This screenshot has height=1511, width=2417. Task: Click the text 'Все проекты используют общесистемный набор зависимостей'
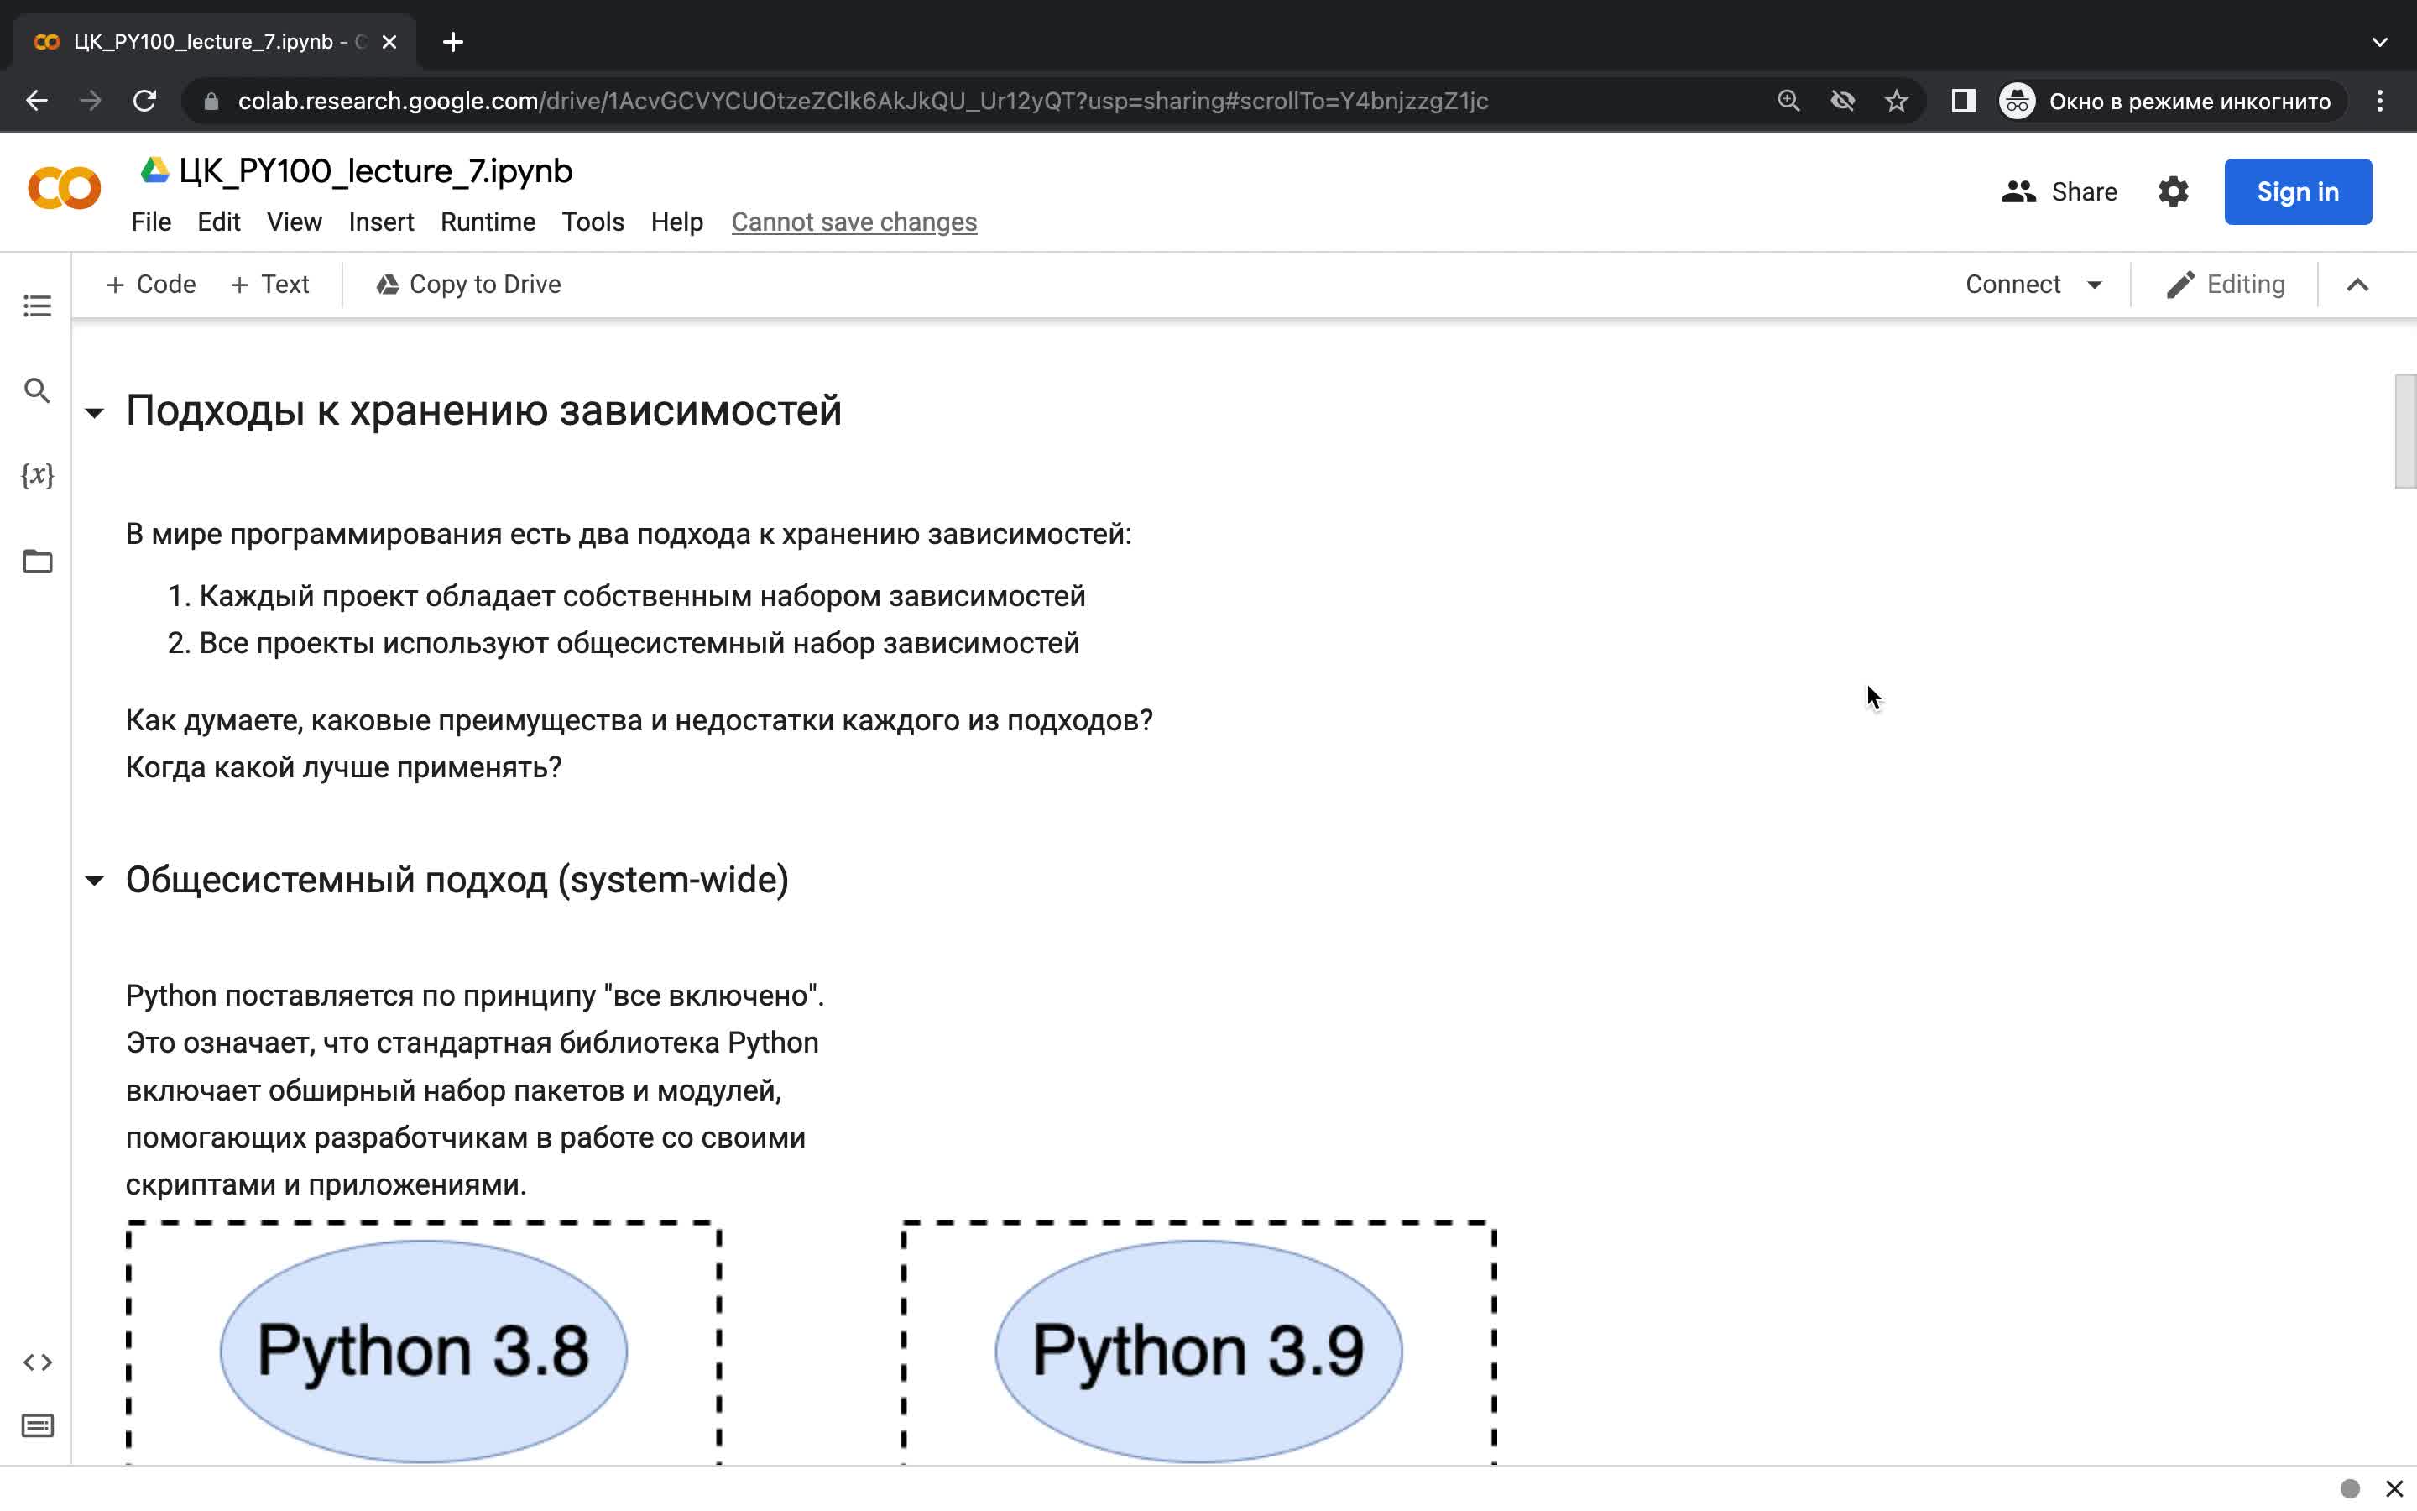(639, 644)
